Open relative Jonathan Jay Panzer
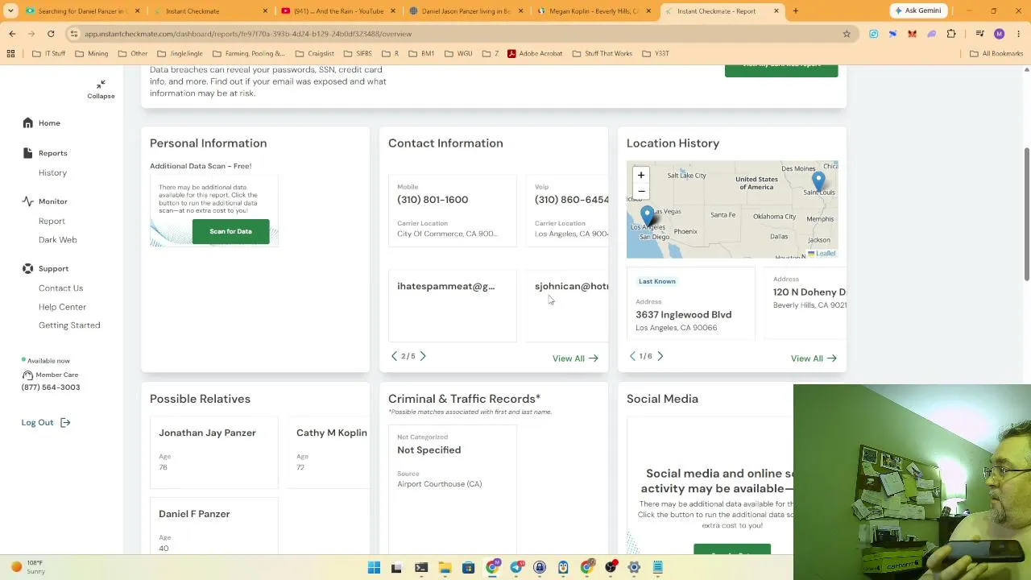The height and width of the screenshot is (580, 1031). pos(207,433)
